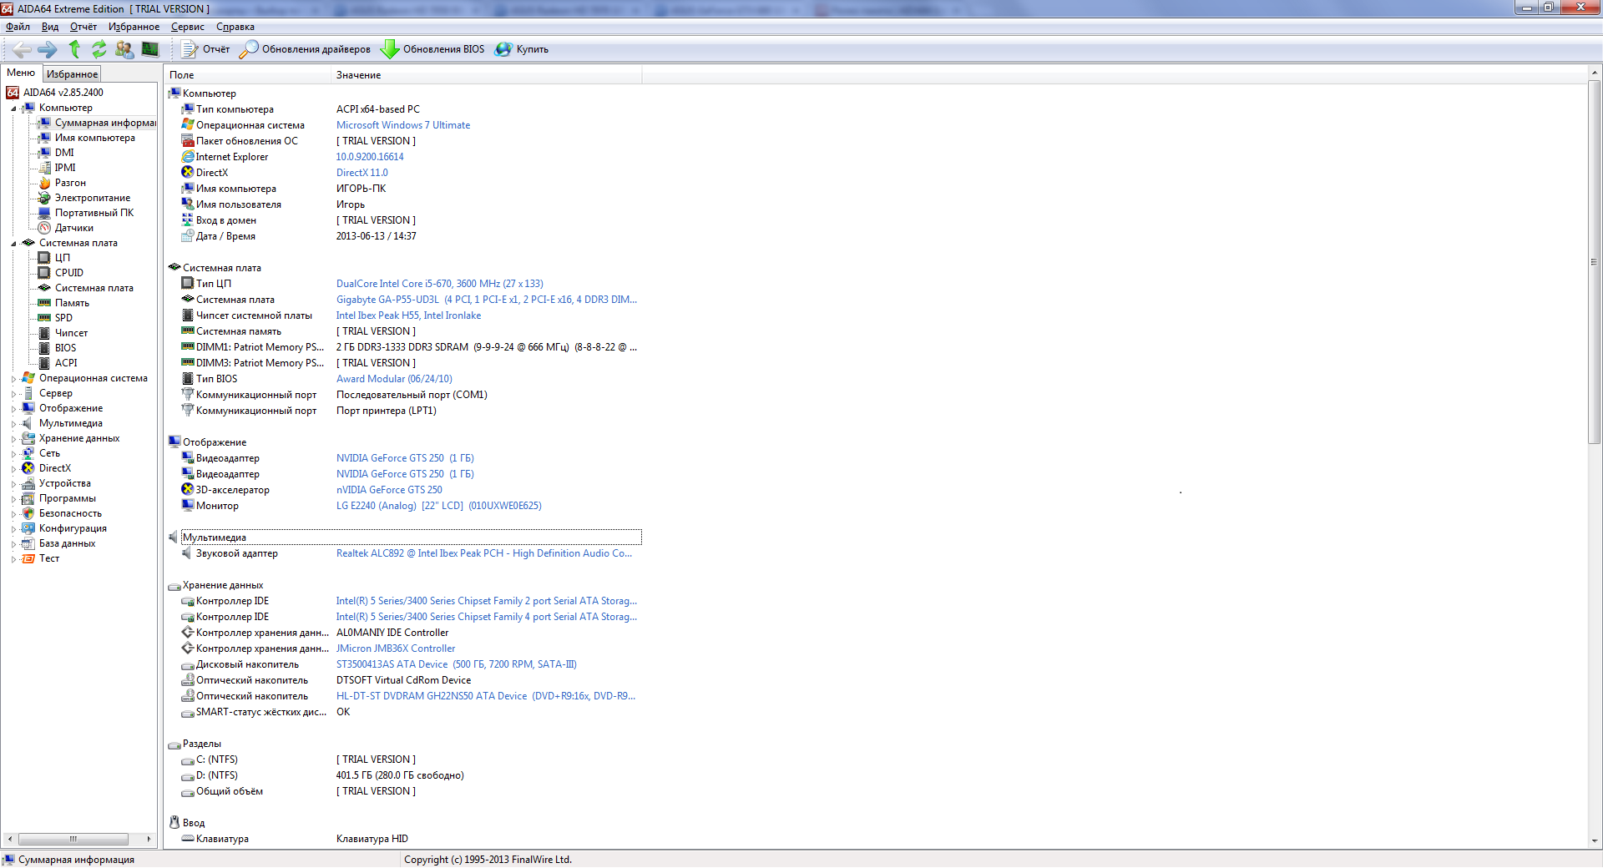
Task: Select the SMART-статус жёстких дисков row
Action: 405,712
